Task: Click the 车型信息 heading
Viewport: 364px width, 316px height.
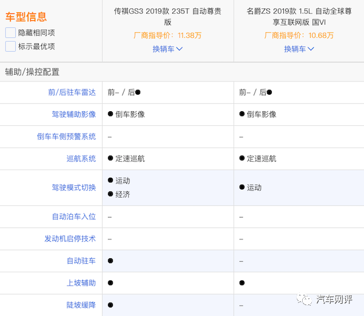Action: [26, 17]
